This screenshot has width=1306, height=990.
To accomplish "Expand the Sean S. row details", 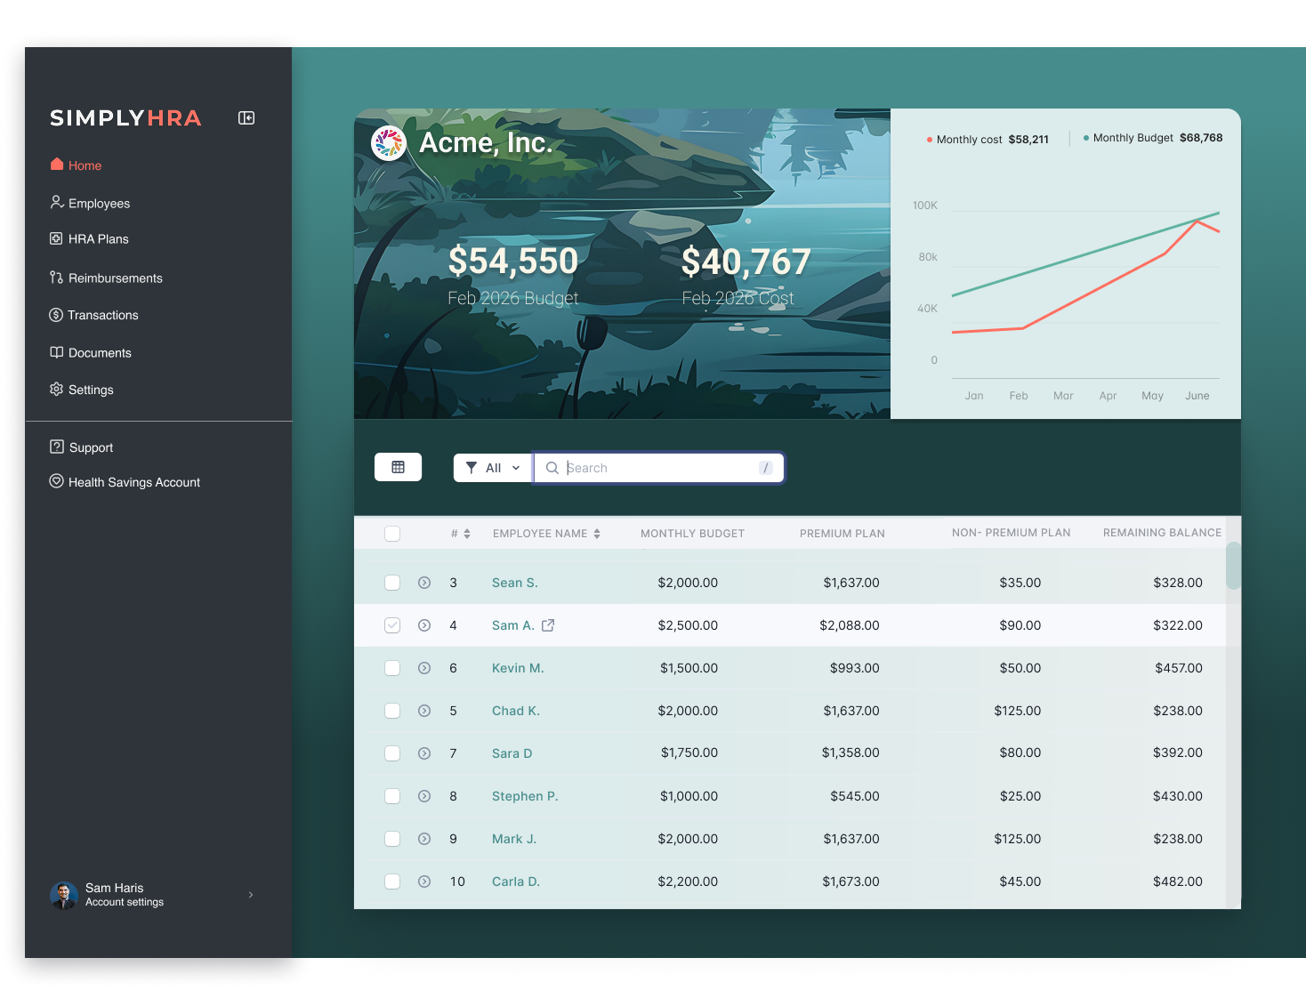I will (424, 583).
